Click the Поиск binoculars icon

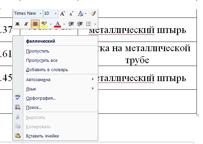(x=17, y=107)
